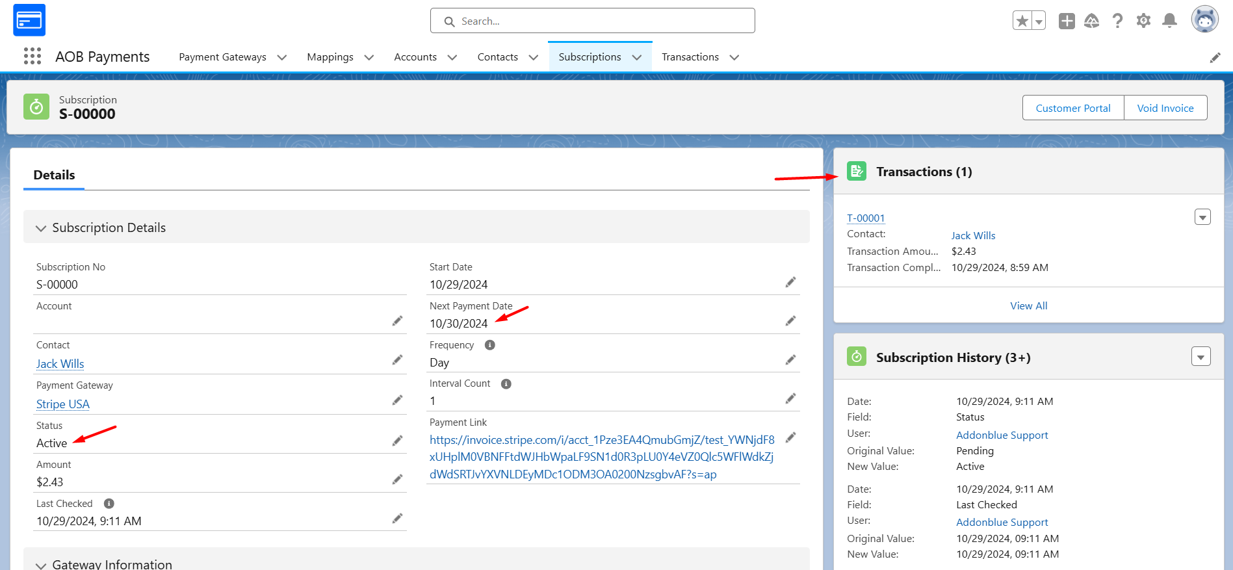
Task: Collapse the Subscription Details section
Action: tap(41, 228)
